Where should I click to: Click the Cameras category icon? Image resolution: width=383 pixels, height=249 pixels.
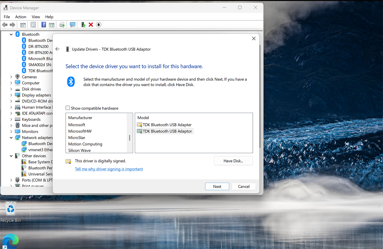(x=18, y=77)
